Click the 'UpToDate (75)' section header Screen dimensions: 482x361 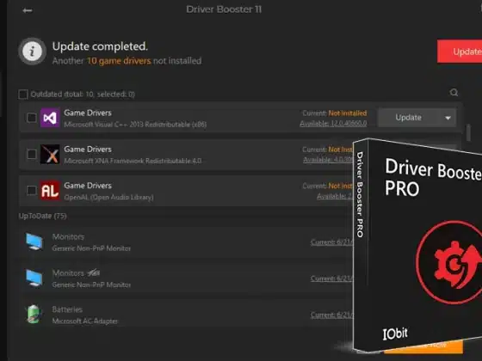click(x=42, y=216)
